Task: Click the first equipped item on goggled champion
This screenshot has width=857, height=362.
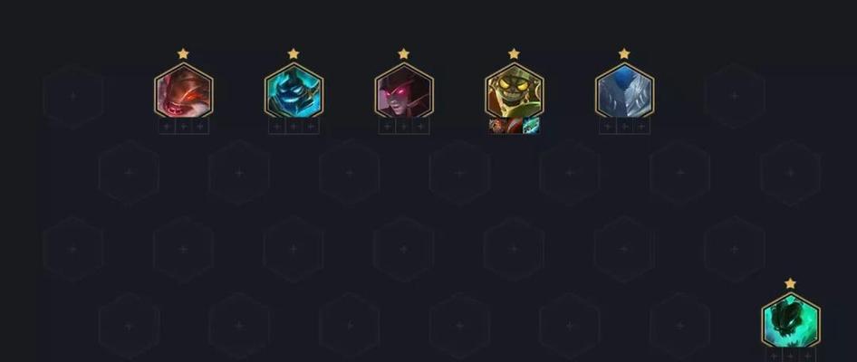Action: (x=497, y=126)
